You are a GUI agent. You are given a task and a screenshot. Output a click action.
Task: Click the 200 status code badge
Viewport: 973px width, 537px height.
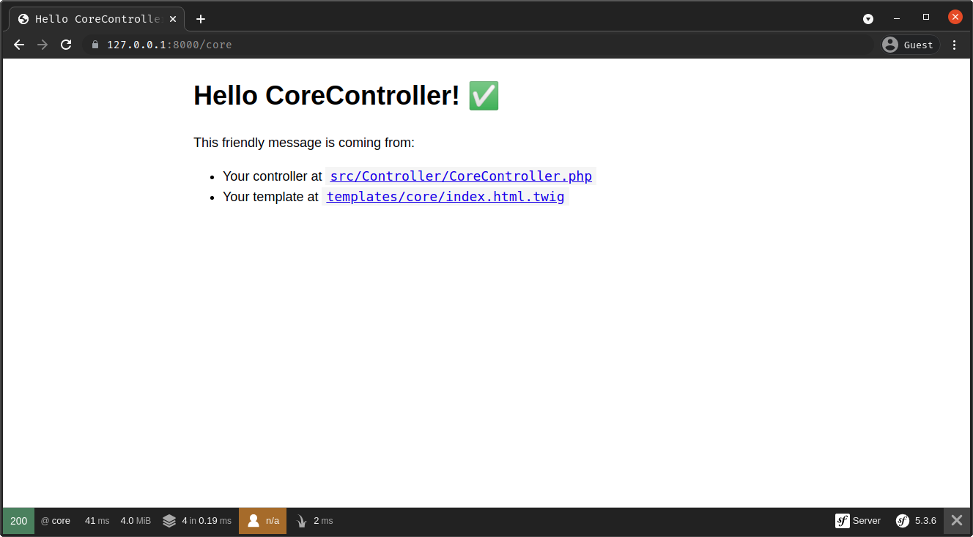click(x=19, y=521)
